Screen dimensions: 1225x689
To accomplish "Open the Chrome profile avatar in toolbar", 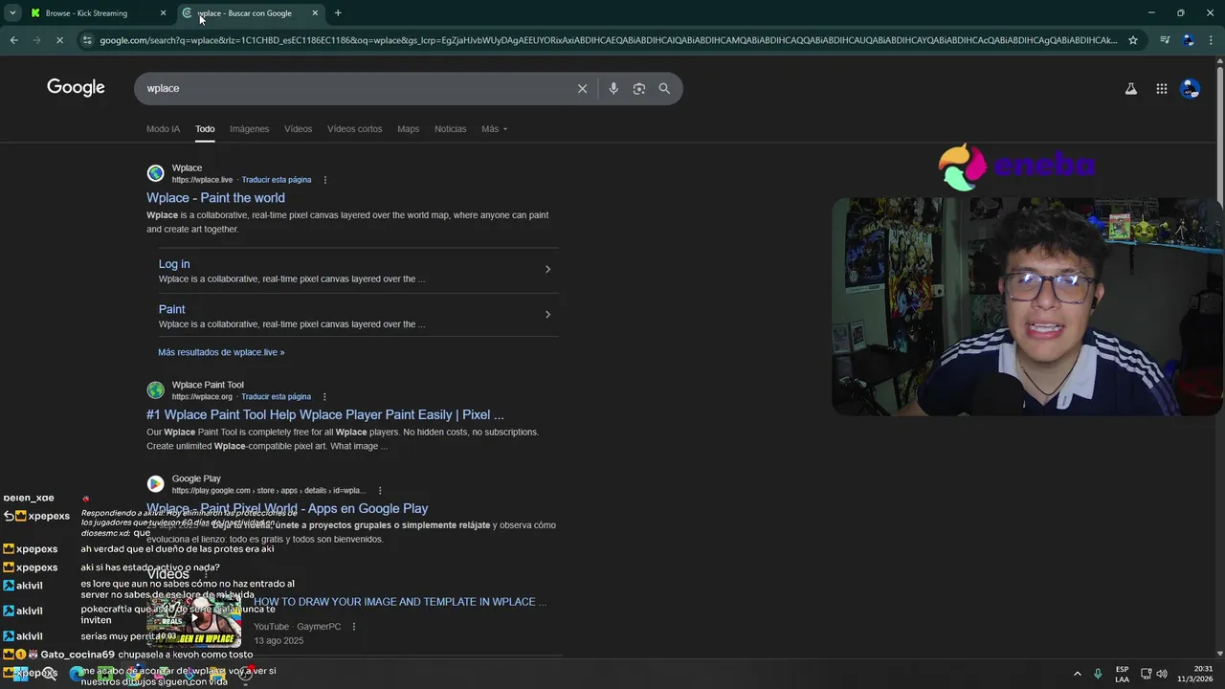I will coord(1188,40).
